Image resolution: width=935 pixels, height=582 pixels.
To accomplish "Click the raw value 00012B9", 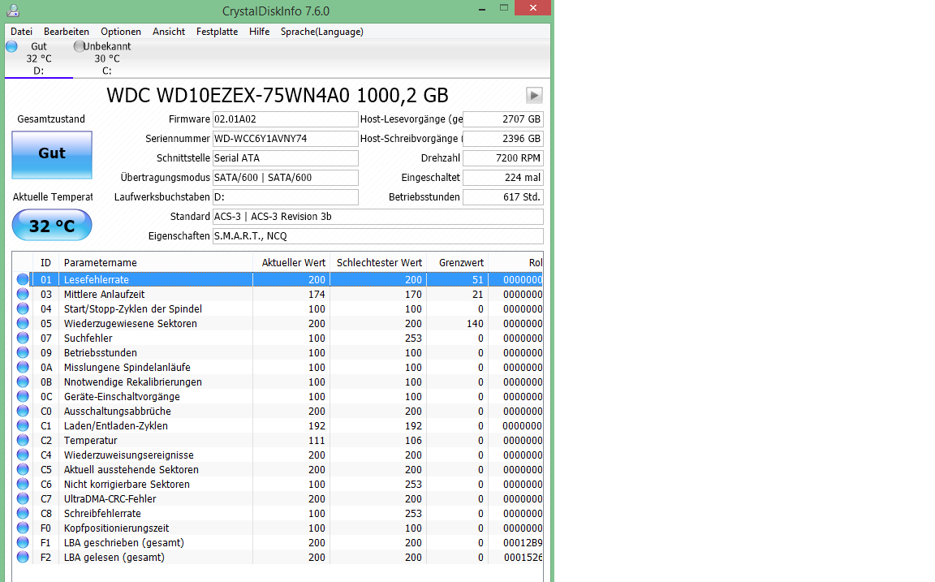I will (x=523, y=543).
